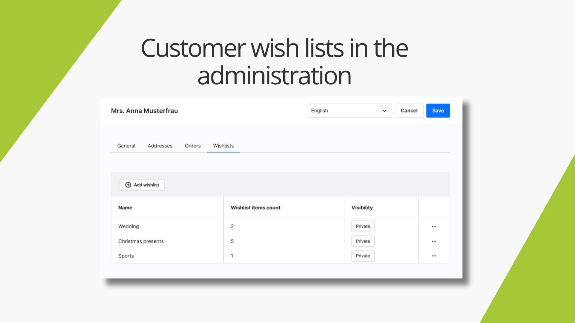Open the Orders tab
Viewport: 575px width, 323px height.
(193, 146)
